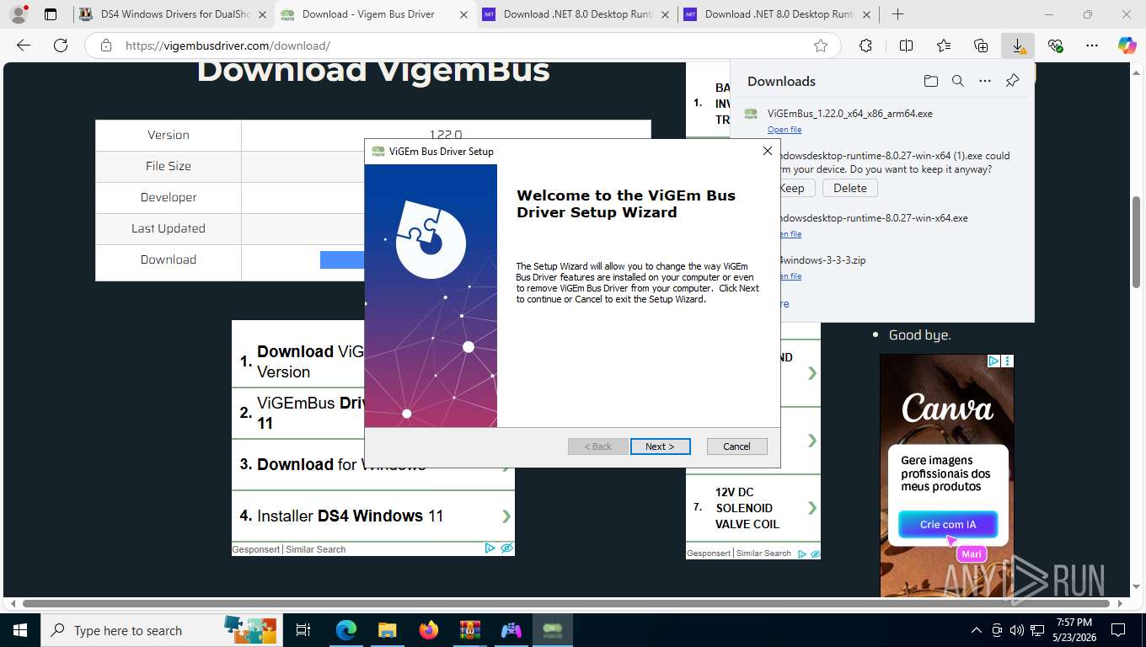Viewport: 1146px width, 647px height.
Task: Expand Installer DS4 Windows 11 chevron
Action: click(x=506, y=516)
